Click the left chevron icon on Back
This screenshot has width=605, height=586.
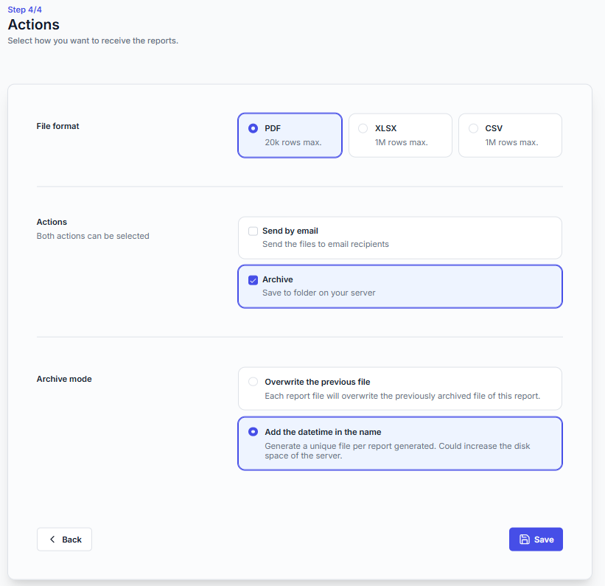point(52,540)
